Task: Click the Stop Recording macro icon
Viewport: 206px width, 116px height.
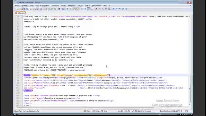Action: coord(99,9)
